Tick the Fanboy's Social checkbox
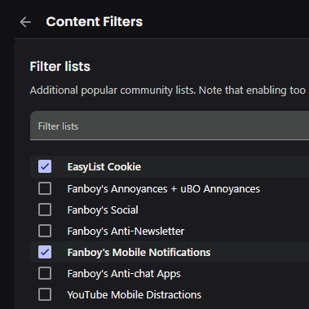The width and height of the screenshot is (309, 309). [45, 210]
